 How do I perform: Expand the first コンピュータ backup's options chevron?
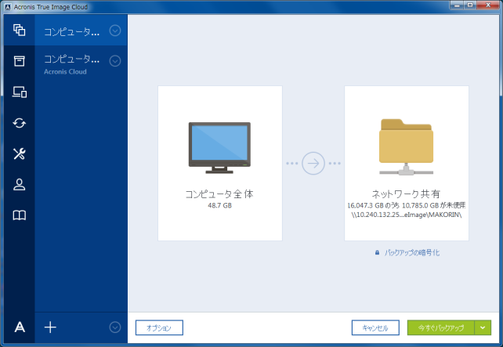[115, 31]
